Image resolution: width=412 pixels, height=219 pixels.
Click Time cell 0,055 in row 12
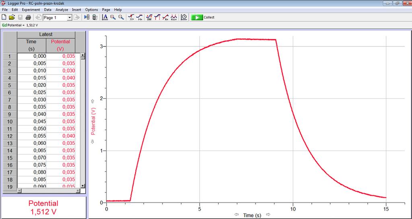[x=32, y=136]
